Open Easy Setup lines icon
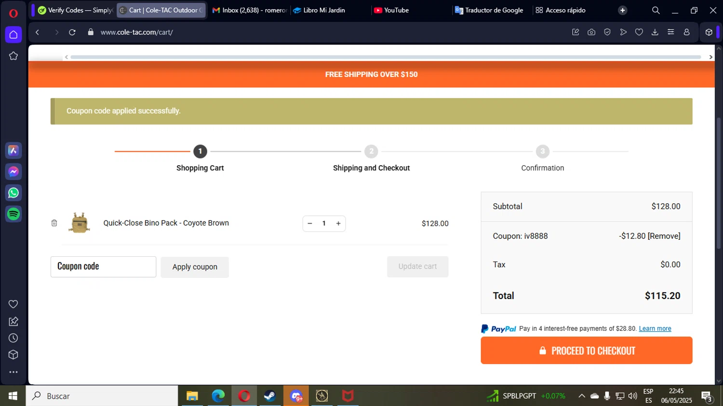This screenshot has height=406, width=723. [x=671, y=32]
